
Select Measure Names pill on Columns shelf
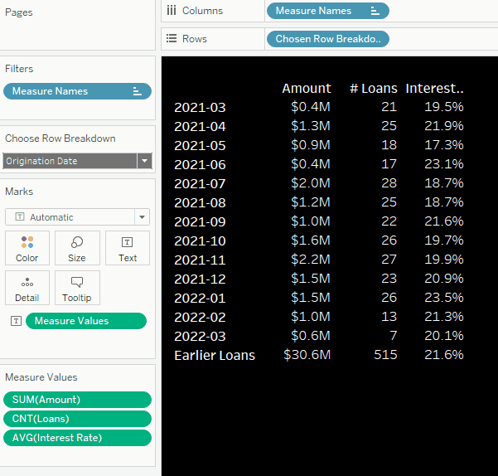pyautogui.click(x=328, y=11)
